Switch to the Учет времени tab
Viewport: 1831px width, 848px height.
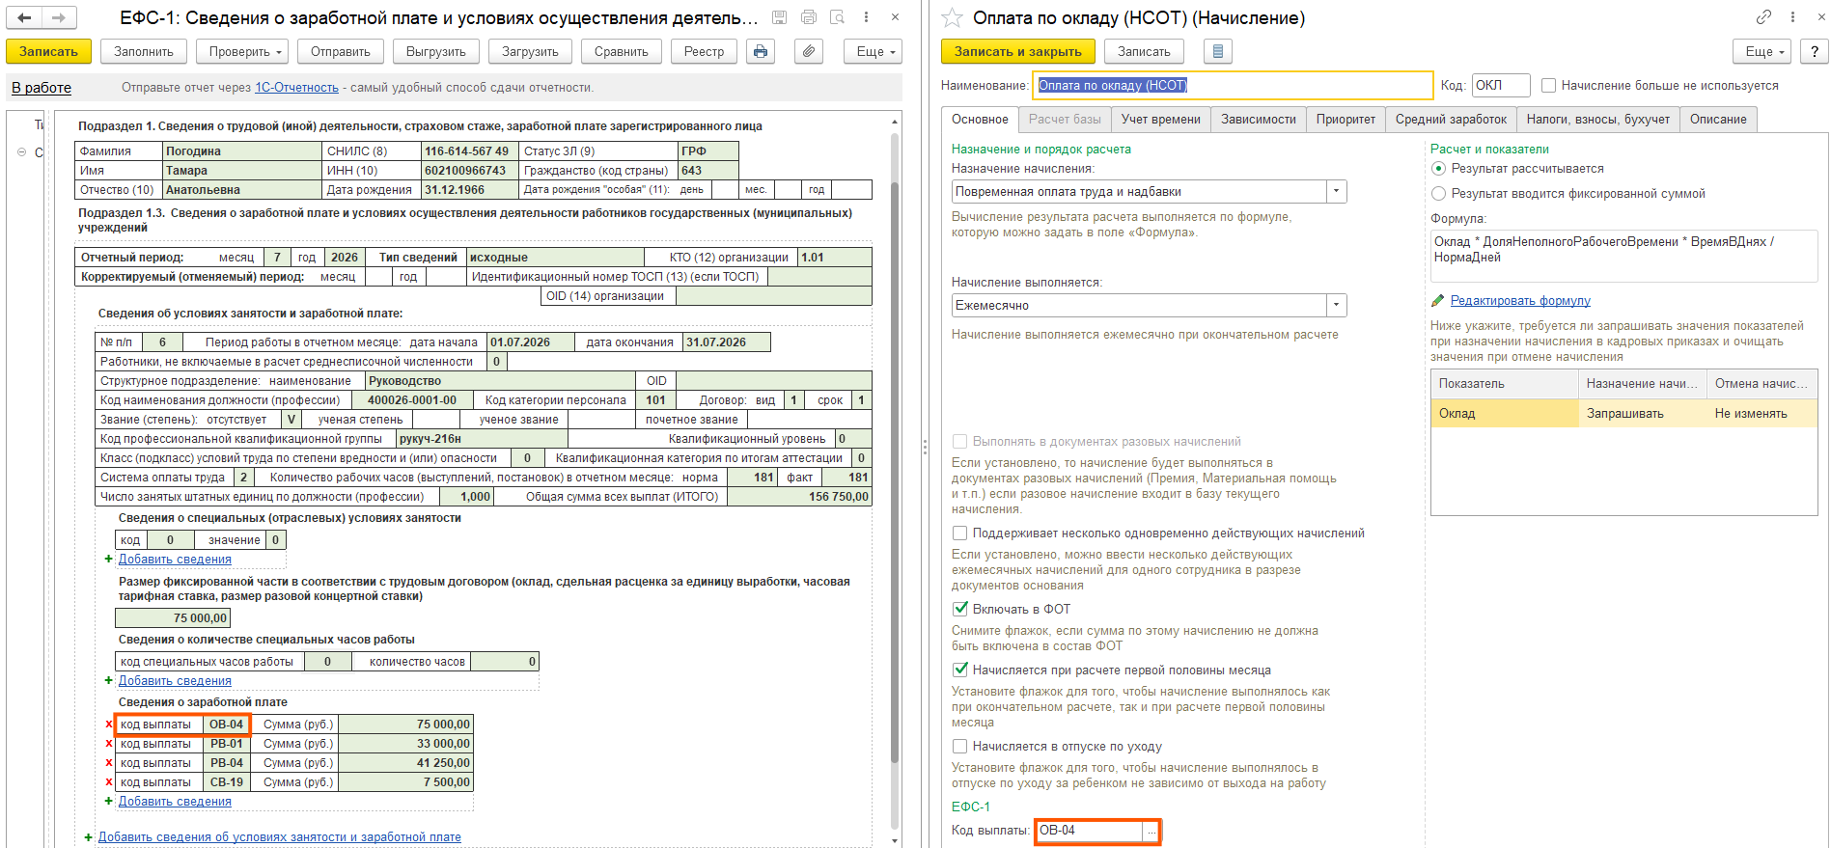coord(1161,120)
